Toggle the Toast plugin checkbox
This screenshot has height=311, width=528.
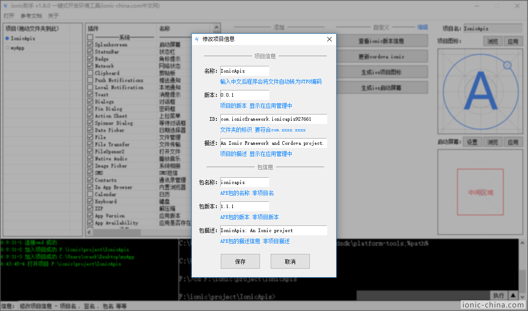click(90, 94)
